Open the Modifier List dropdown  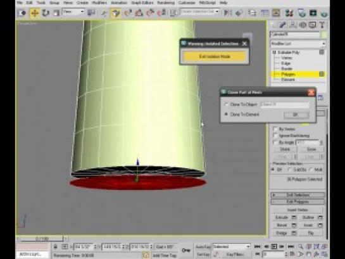pyautogui.click(x=298, y=44)
